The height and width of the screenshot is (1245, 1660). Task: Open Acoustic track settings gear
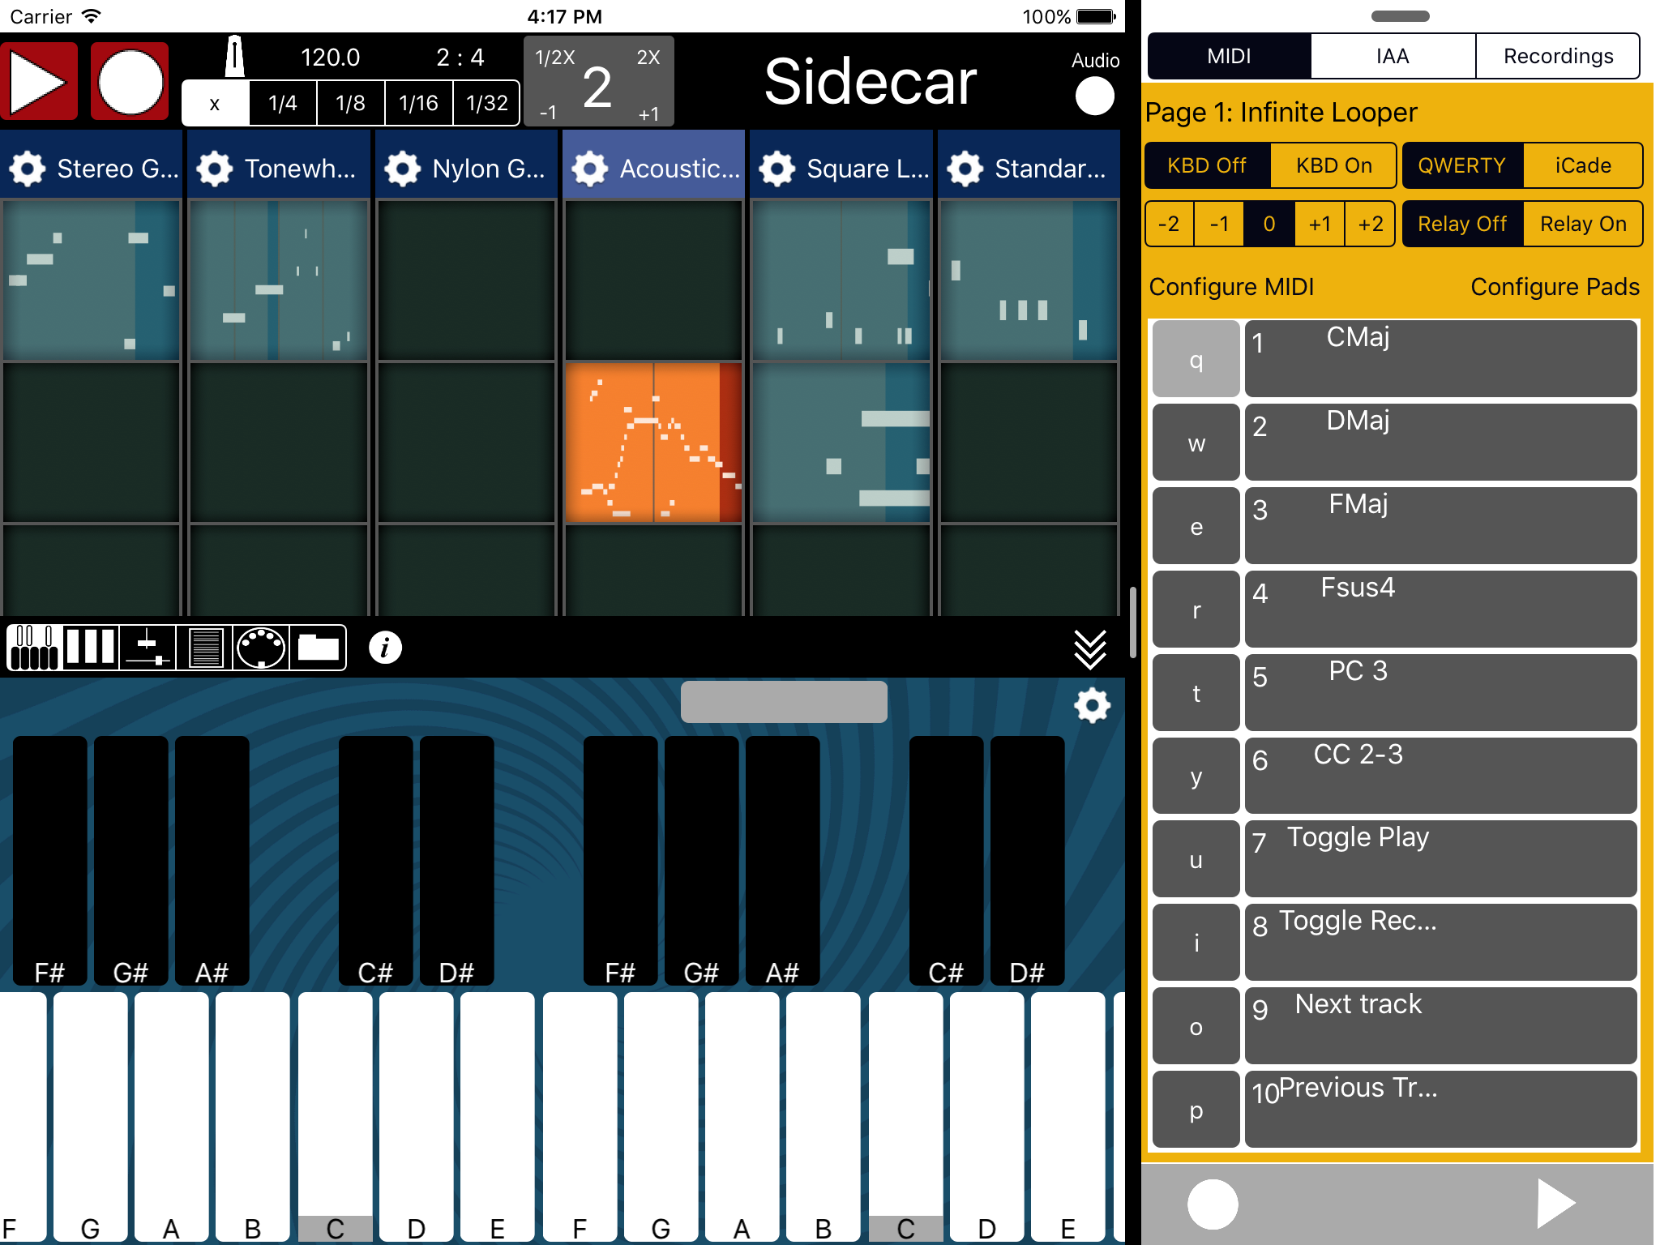click(590, 169)
